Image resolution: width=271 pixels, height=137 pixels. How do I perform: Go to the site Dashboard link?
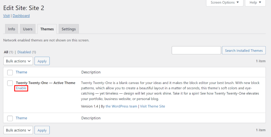21,16
